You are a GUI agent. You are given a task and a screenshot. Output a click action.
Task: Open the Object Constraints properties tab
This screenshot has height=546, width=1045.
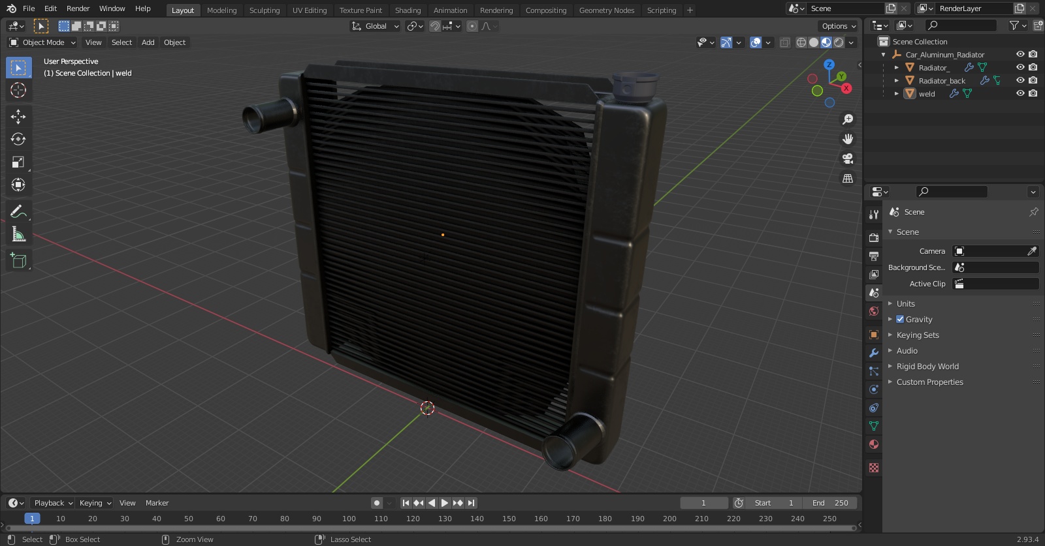pos(874,408)
